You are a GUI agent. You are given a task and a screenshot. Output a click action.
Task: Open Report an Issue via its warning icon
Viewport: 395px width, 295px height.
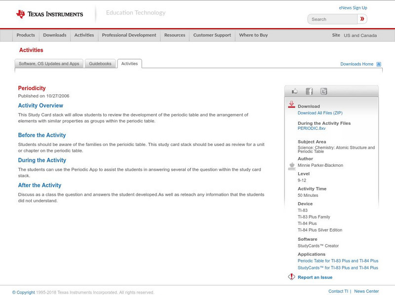coord(292,277)
